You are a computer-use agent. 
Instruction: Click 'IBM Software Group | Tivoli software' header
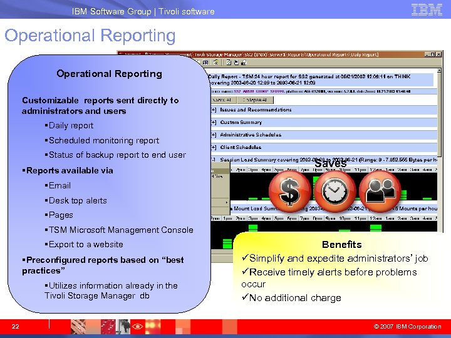(x=143, y=11)
